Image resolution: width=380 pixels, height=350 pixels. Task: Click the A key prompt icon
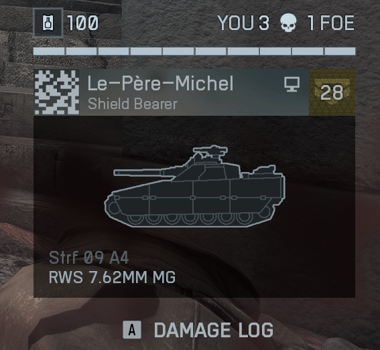(132, 329)
